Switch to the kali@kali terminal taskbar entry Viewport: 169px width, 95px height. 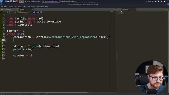68,1
